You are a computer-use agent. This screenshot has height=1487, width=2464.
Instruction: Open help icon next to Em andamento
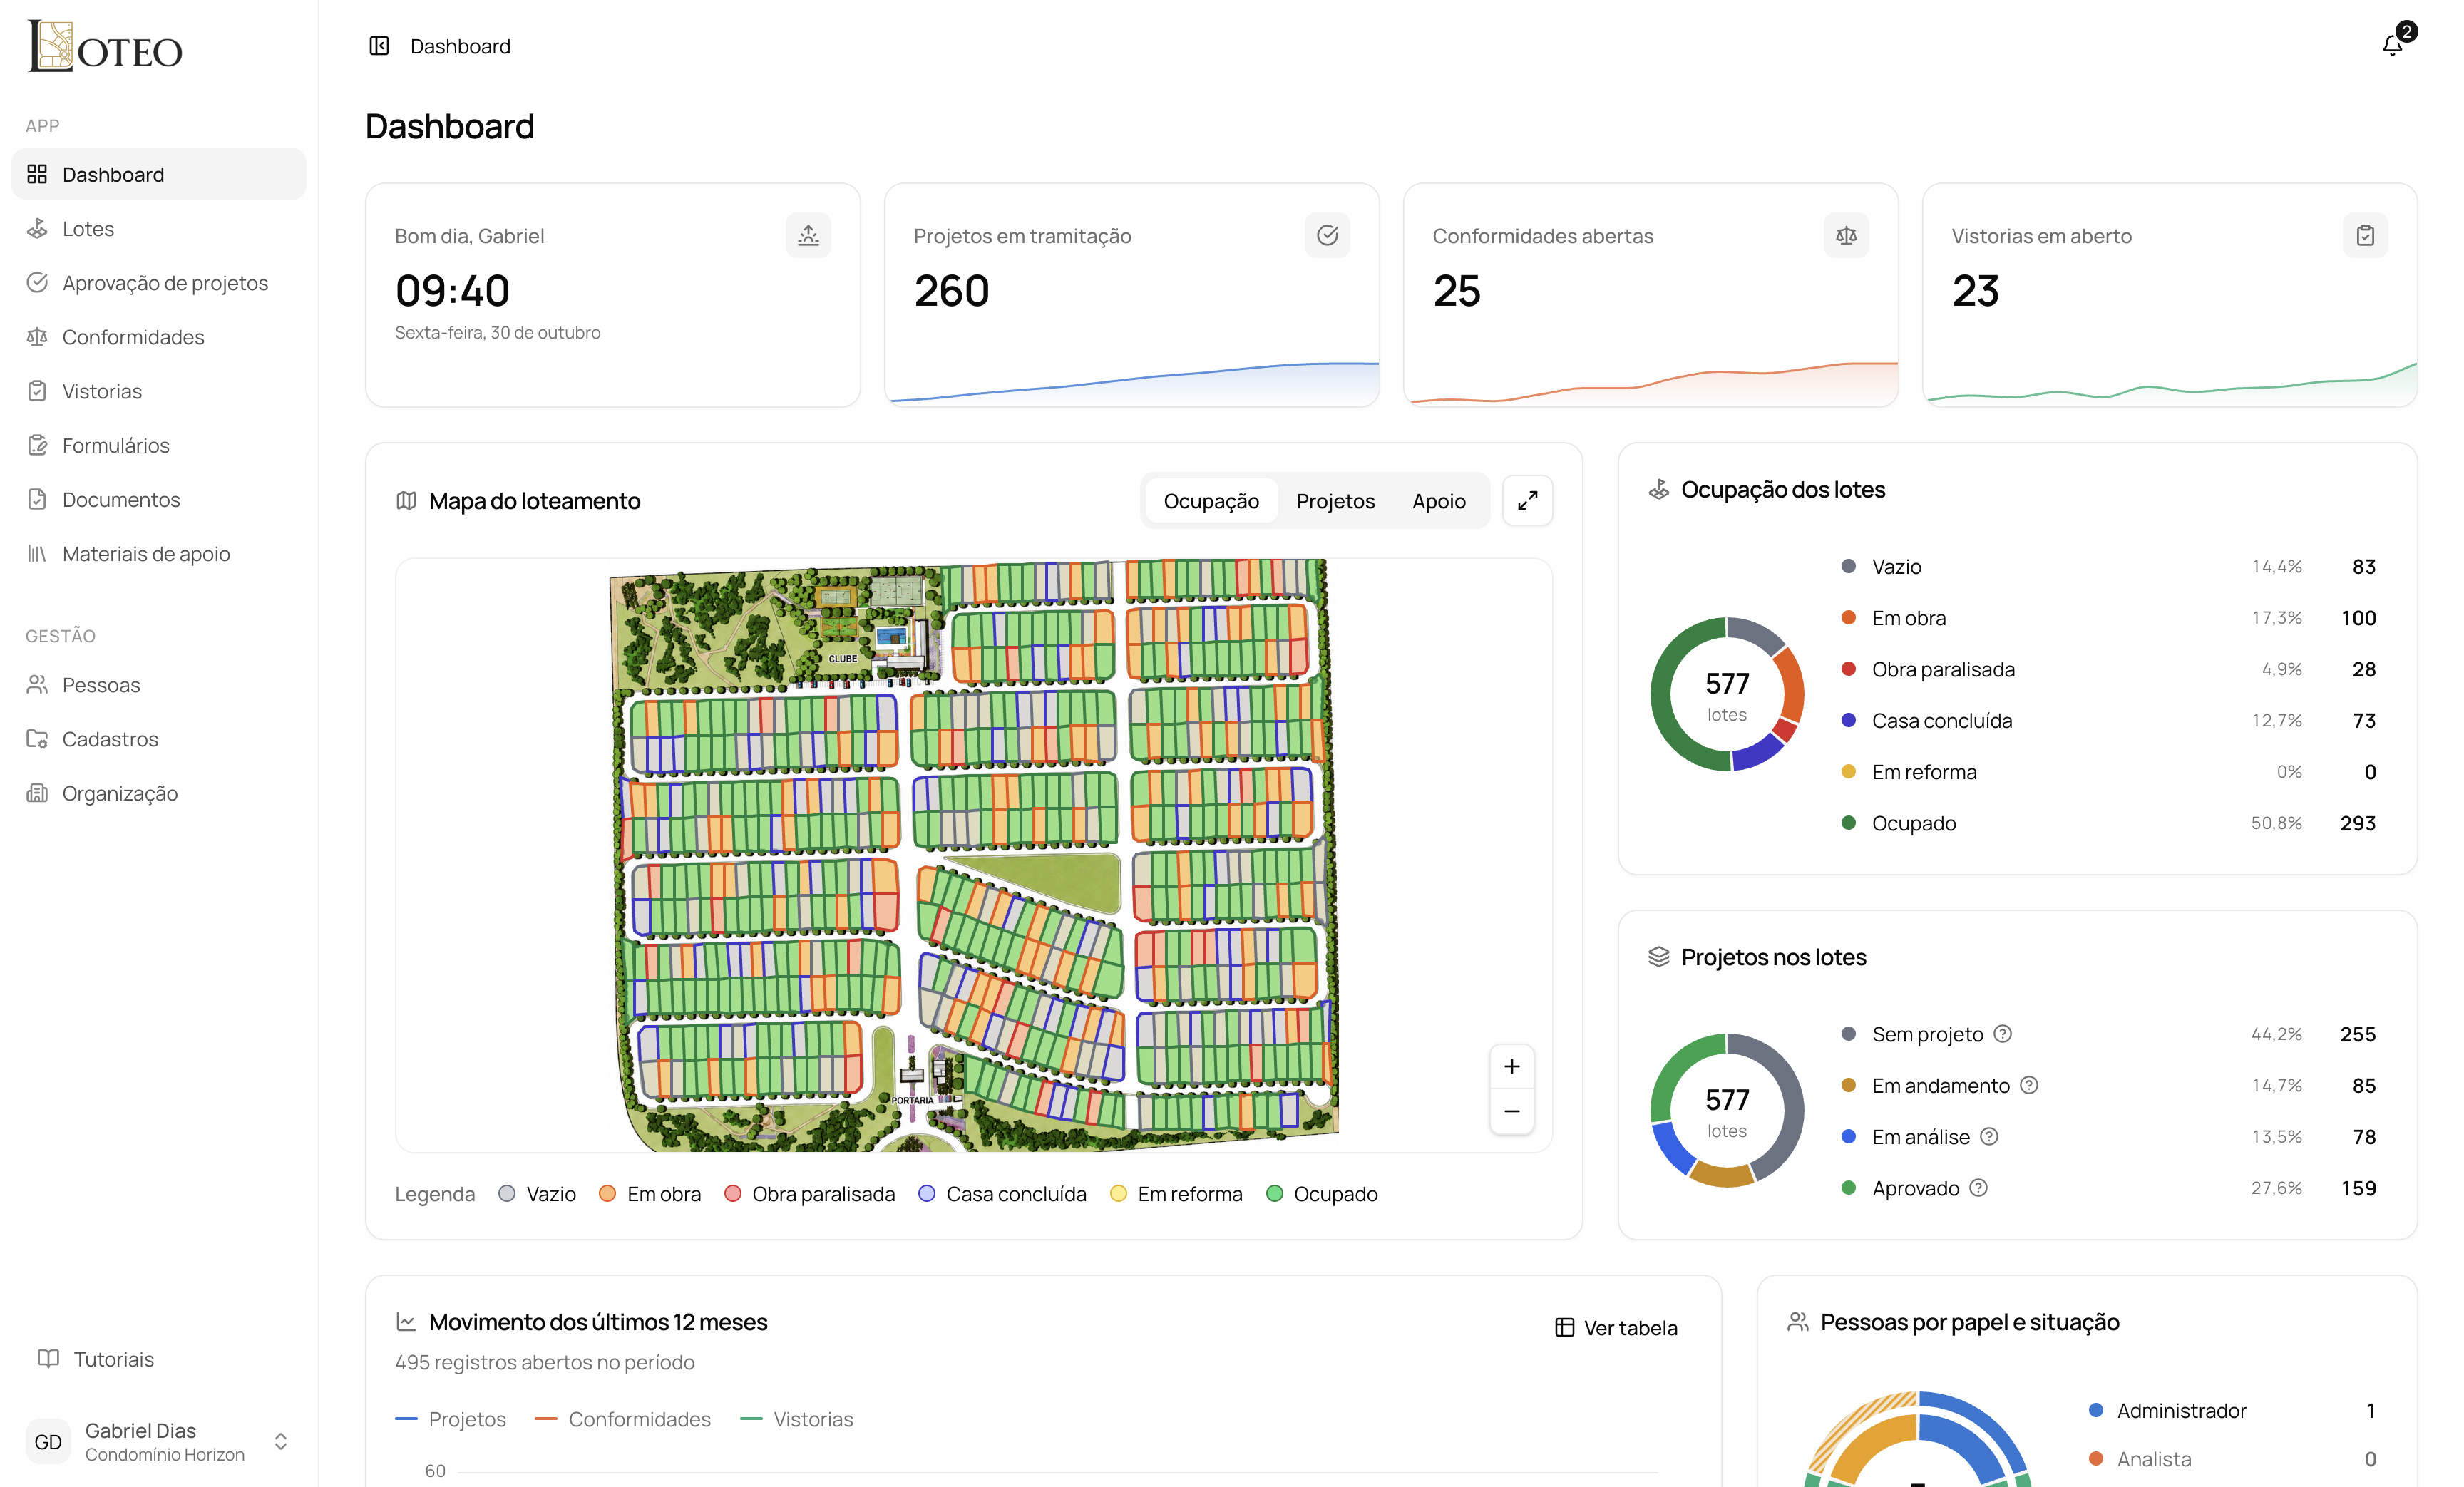[x=2029, y=1085]
